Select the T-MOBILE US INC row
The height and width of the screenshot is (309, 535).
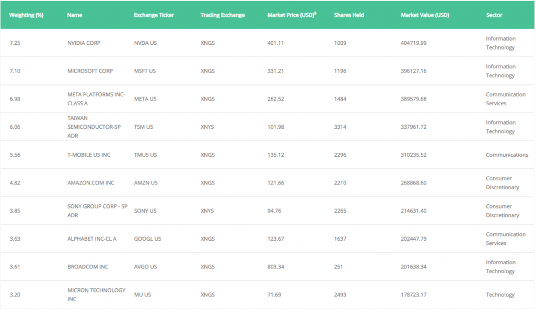click(267, 155)
